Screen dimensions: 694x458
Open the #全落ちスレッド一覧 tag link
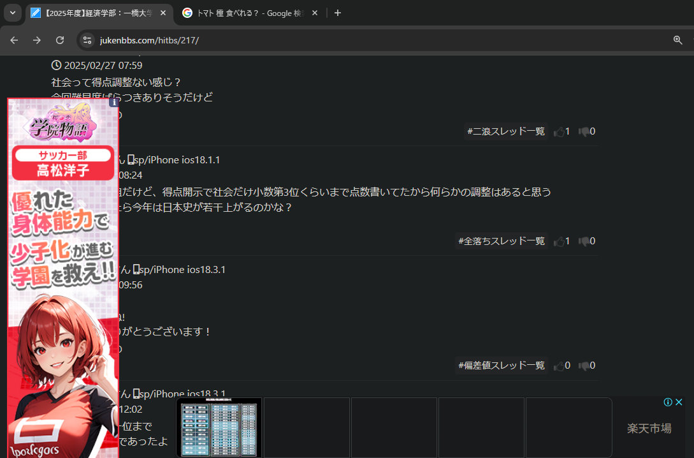[502, 241]
